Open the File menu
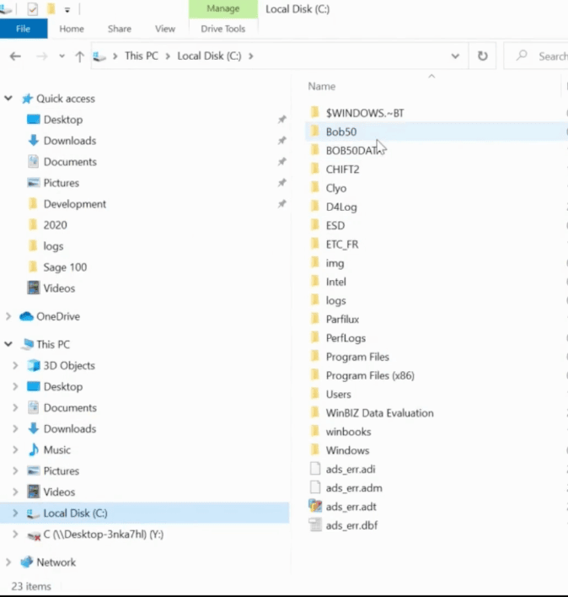 [x=24, y=29]
